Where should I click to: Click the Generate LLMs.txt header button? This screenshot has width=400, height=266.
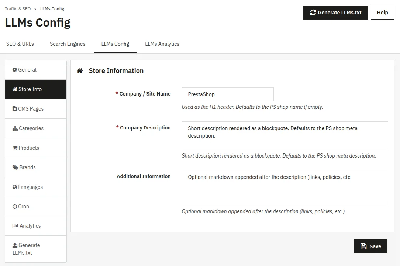[335, 13]
